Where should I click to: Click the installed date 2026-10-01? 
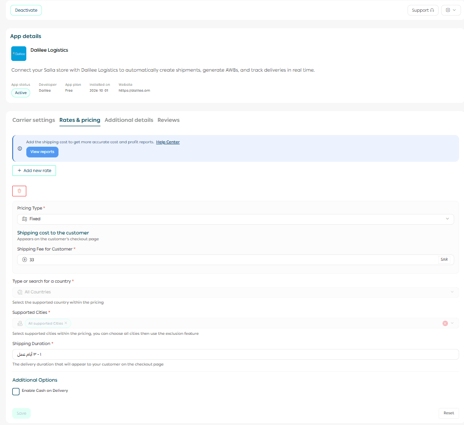(99, 91)
